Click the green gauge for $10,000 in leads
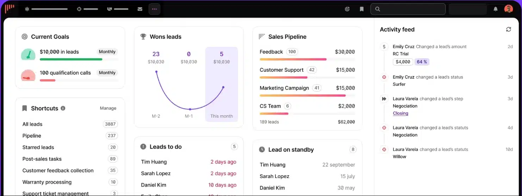 click(x=28, y=54)
